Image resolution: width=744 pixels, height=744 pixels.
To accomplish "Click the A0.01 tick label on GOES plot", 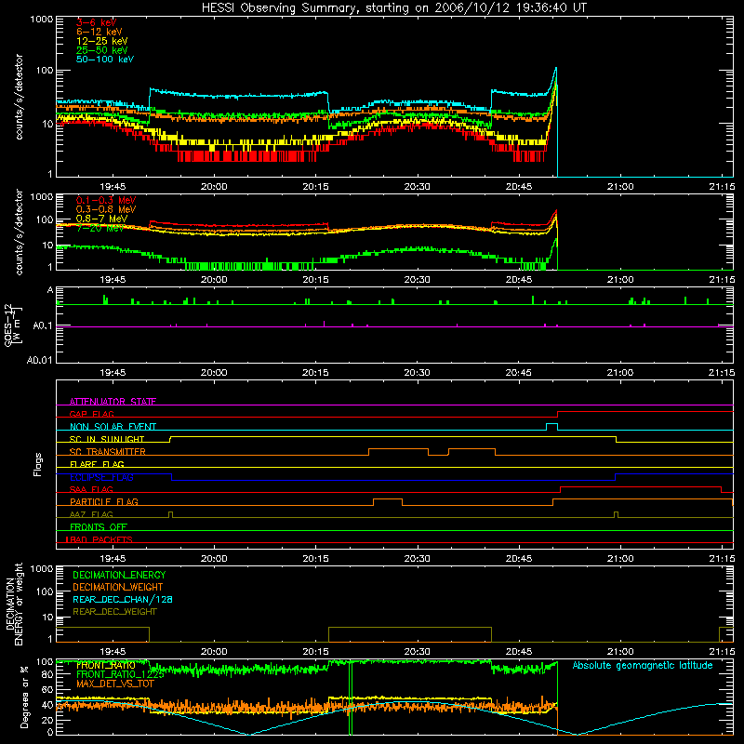I will point(39,360).
